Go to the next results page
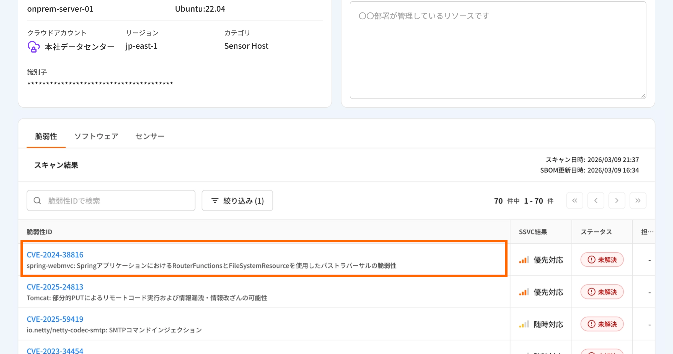Screen dimensions: 673x354 click(x=617, y=201)
